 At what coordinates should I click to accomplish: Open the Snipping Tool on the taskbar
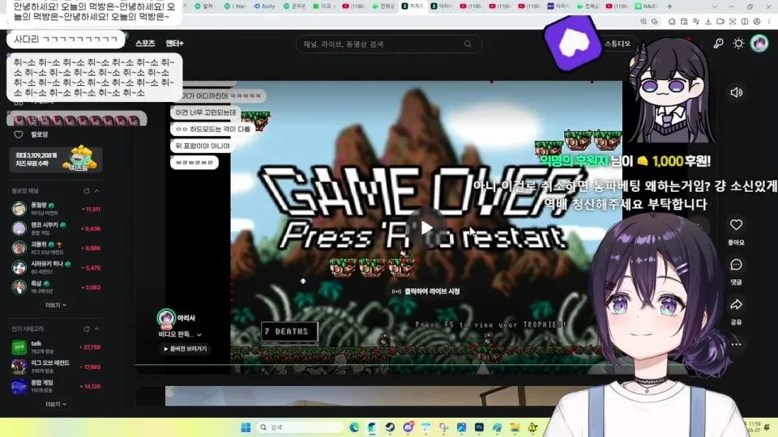tap(443, 427)
